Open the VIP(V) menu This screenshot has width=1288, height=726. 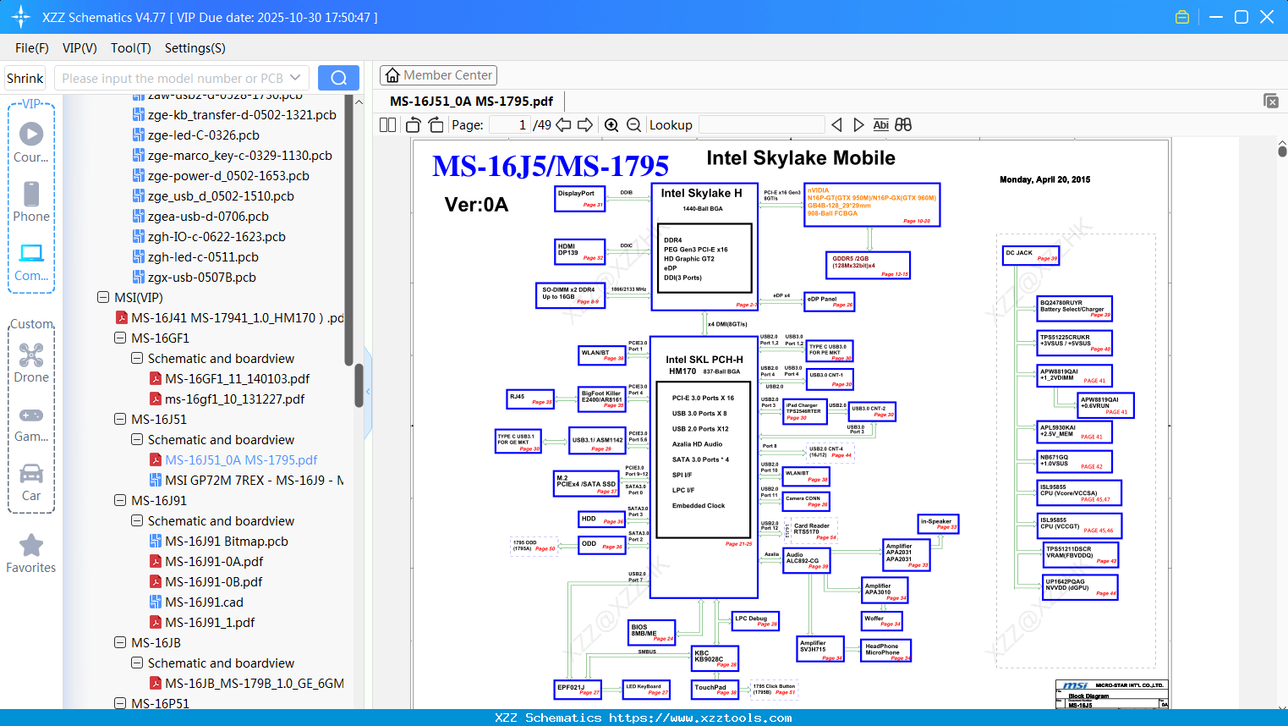click(x=79, y=48)
